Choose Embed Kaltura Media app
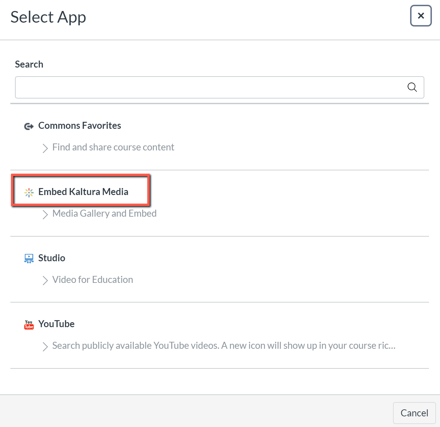This screenshot has height=427, width=440. (x=83, y=192)
